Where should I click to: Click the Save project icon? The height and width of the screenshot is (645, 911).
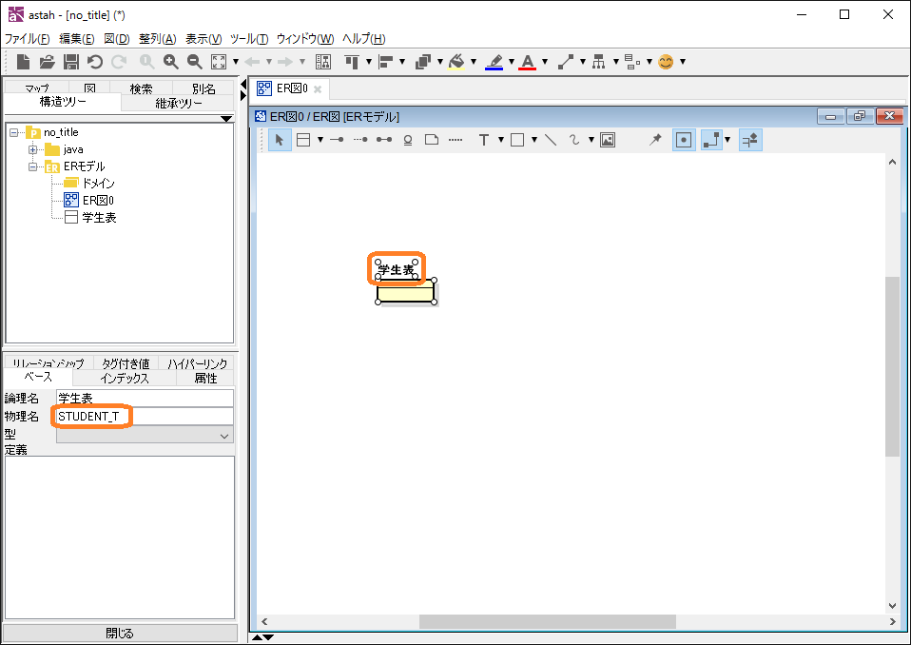tap(71, 62)
